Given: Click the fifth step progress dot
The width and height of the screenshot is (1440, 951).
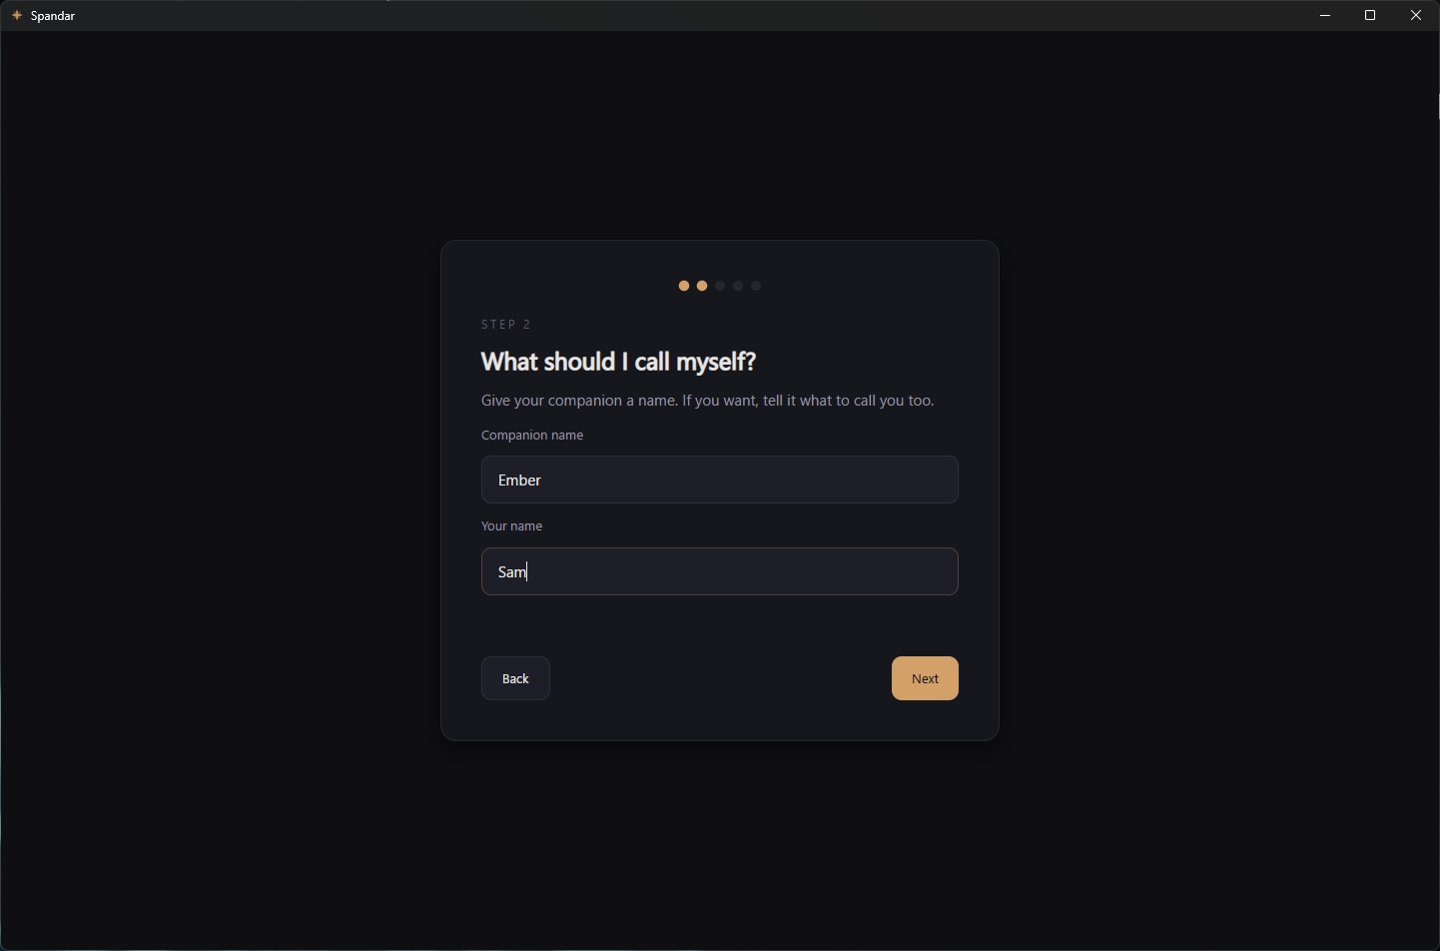Looking at the screenshot, I should (757, 287).
